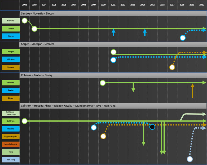Select the Simcere label box

pos(11,67)
